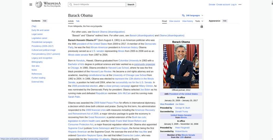Image resolution: width=273 pixels, height=140 pixels.
Task: Open the View history tab
Action: [187, 21]
